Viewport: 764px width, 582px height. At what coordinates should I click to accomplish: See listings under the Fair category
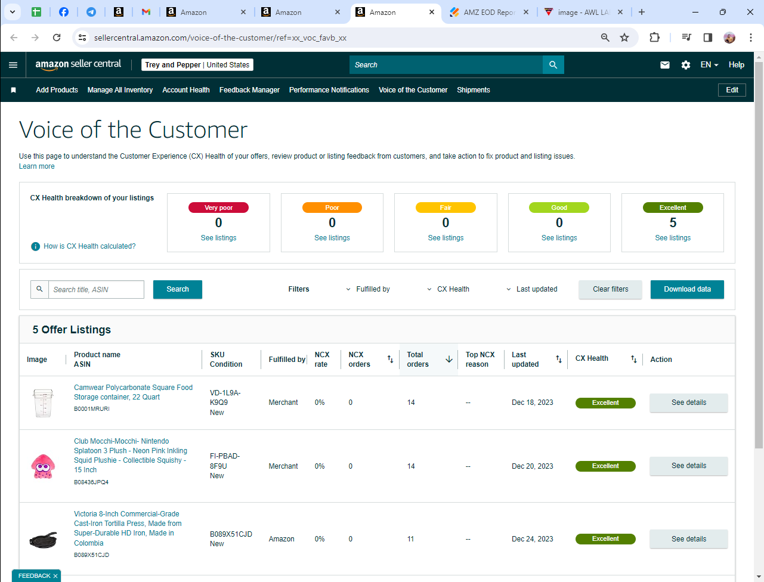pyautogui.click(x=446, y=238)
